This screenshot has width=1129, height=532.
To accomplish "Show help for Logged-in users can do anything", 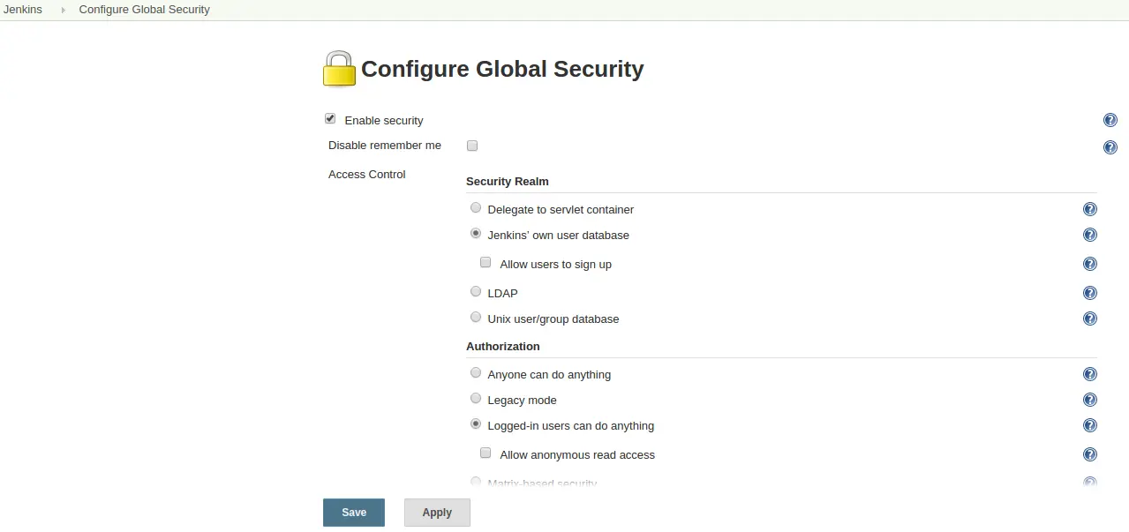I will tap(1089, 425).
